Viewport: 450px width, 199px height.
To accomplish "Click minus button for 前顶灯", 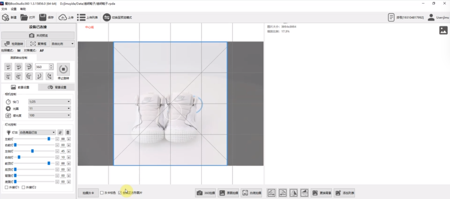I will point(57,163).
